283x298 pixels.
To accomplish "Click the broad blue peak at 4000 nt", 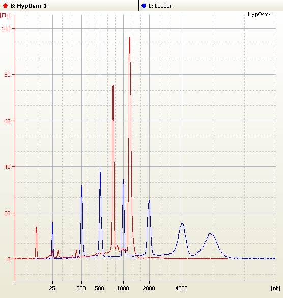I will point(182,224).
